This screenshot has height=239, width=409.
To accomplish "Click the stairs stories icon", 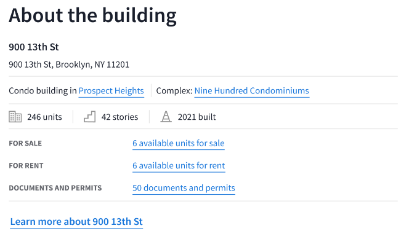I will click(89, 117).
